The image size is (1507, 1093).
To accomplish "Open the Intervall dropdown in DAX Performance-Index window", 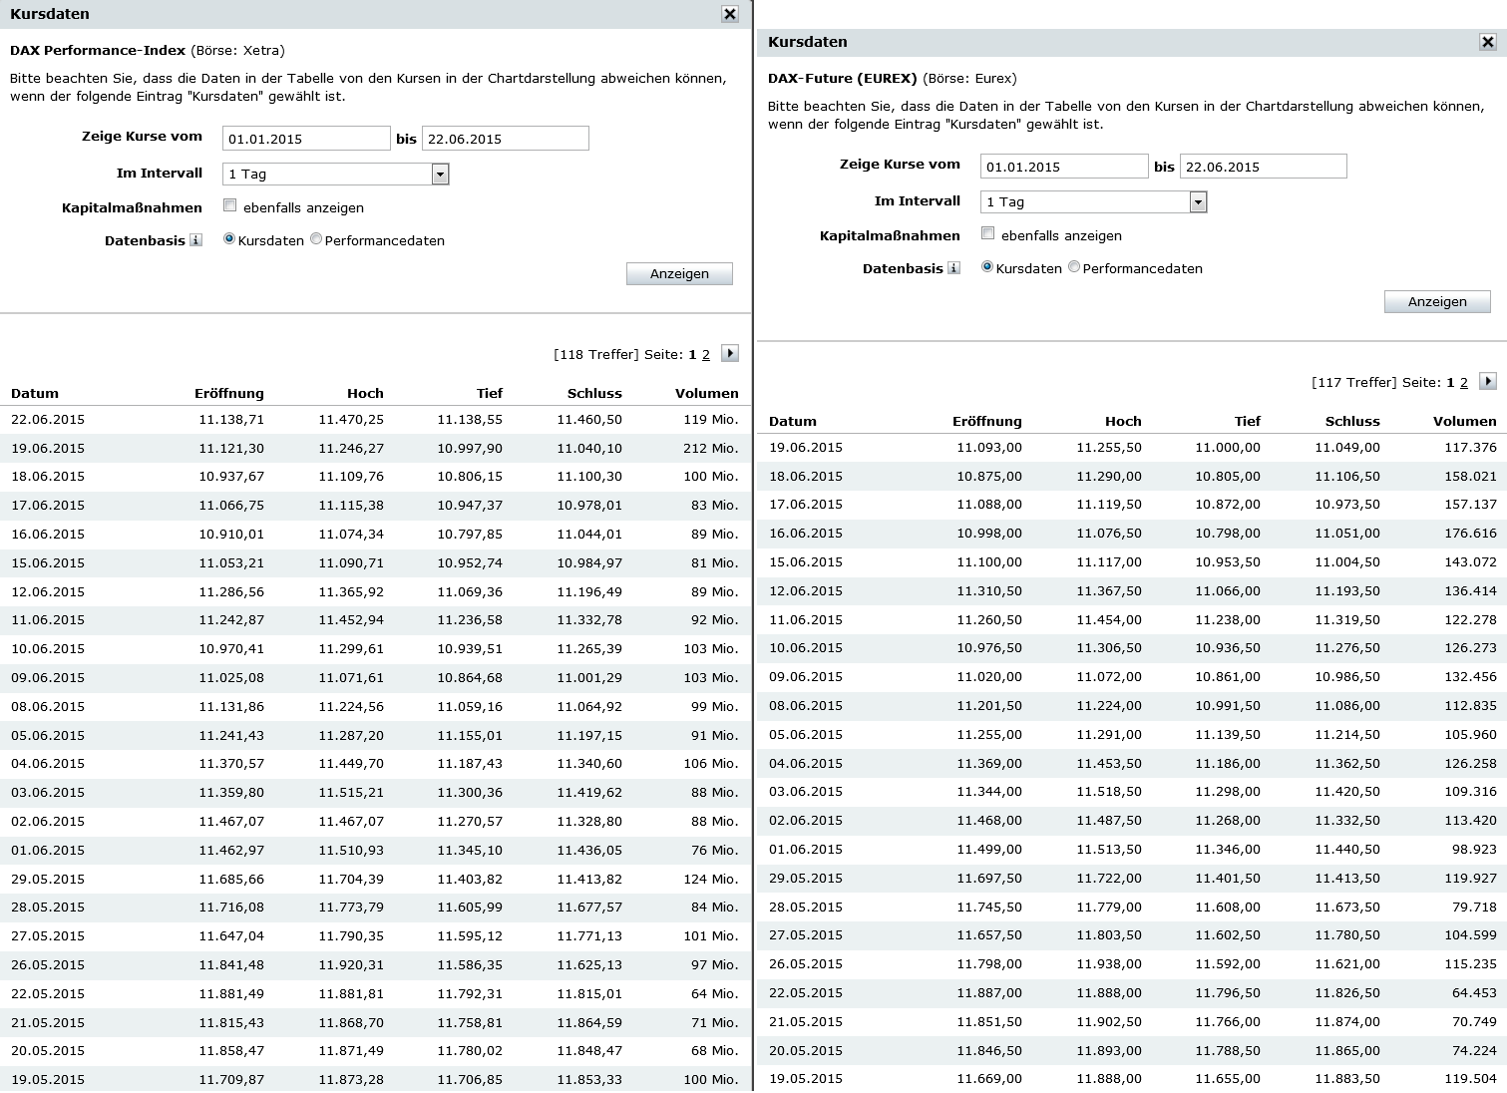I will click(336, 174).
